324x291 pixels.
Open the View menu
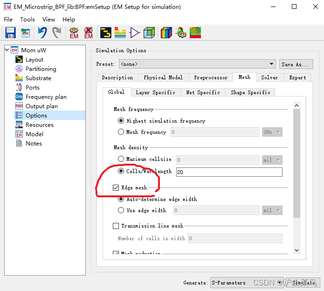coord(48,20)
